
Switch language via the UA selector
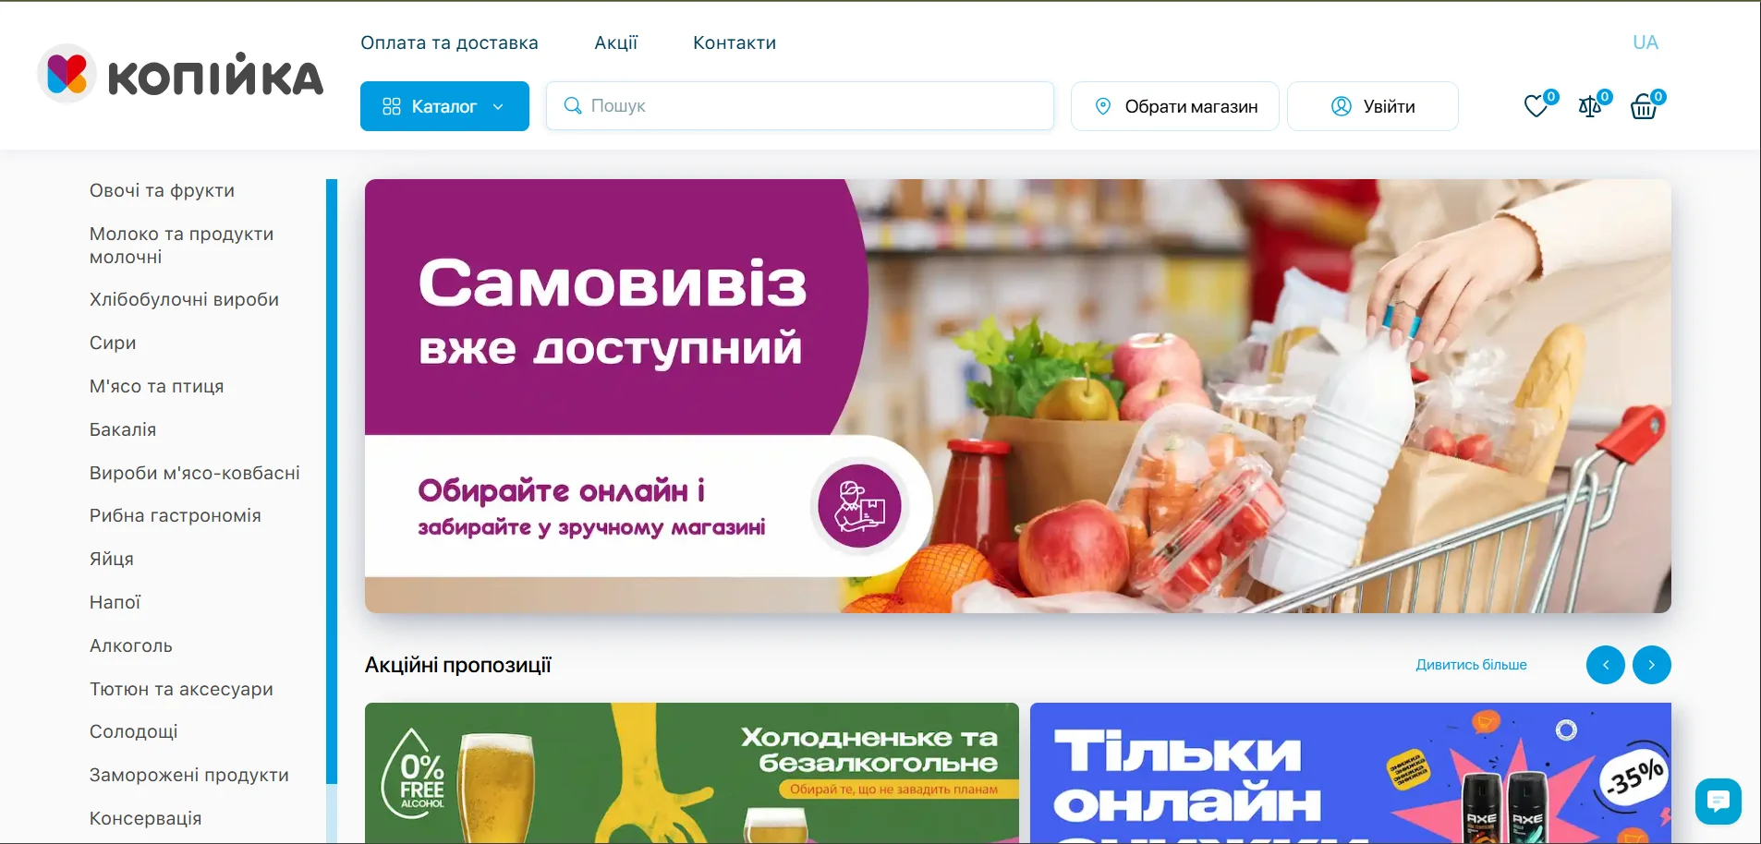[x=1645, y=42]
